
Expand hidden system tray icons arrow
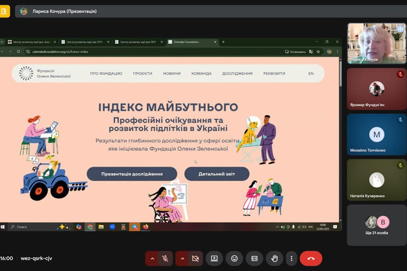coord(277,227)
